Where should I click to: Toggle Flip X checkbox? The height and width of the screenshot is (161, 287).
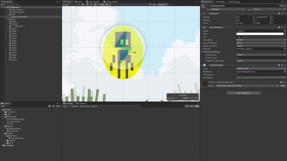coord(237,37)
